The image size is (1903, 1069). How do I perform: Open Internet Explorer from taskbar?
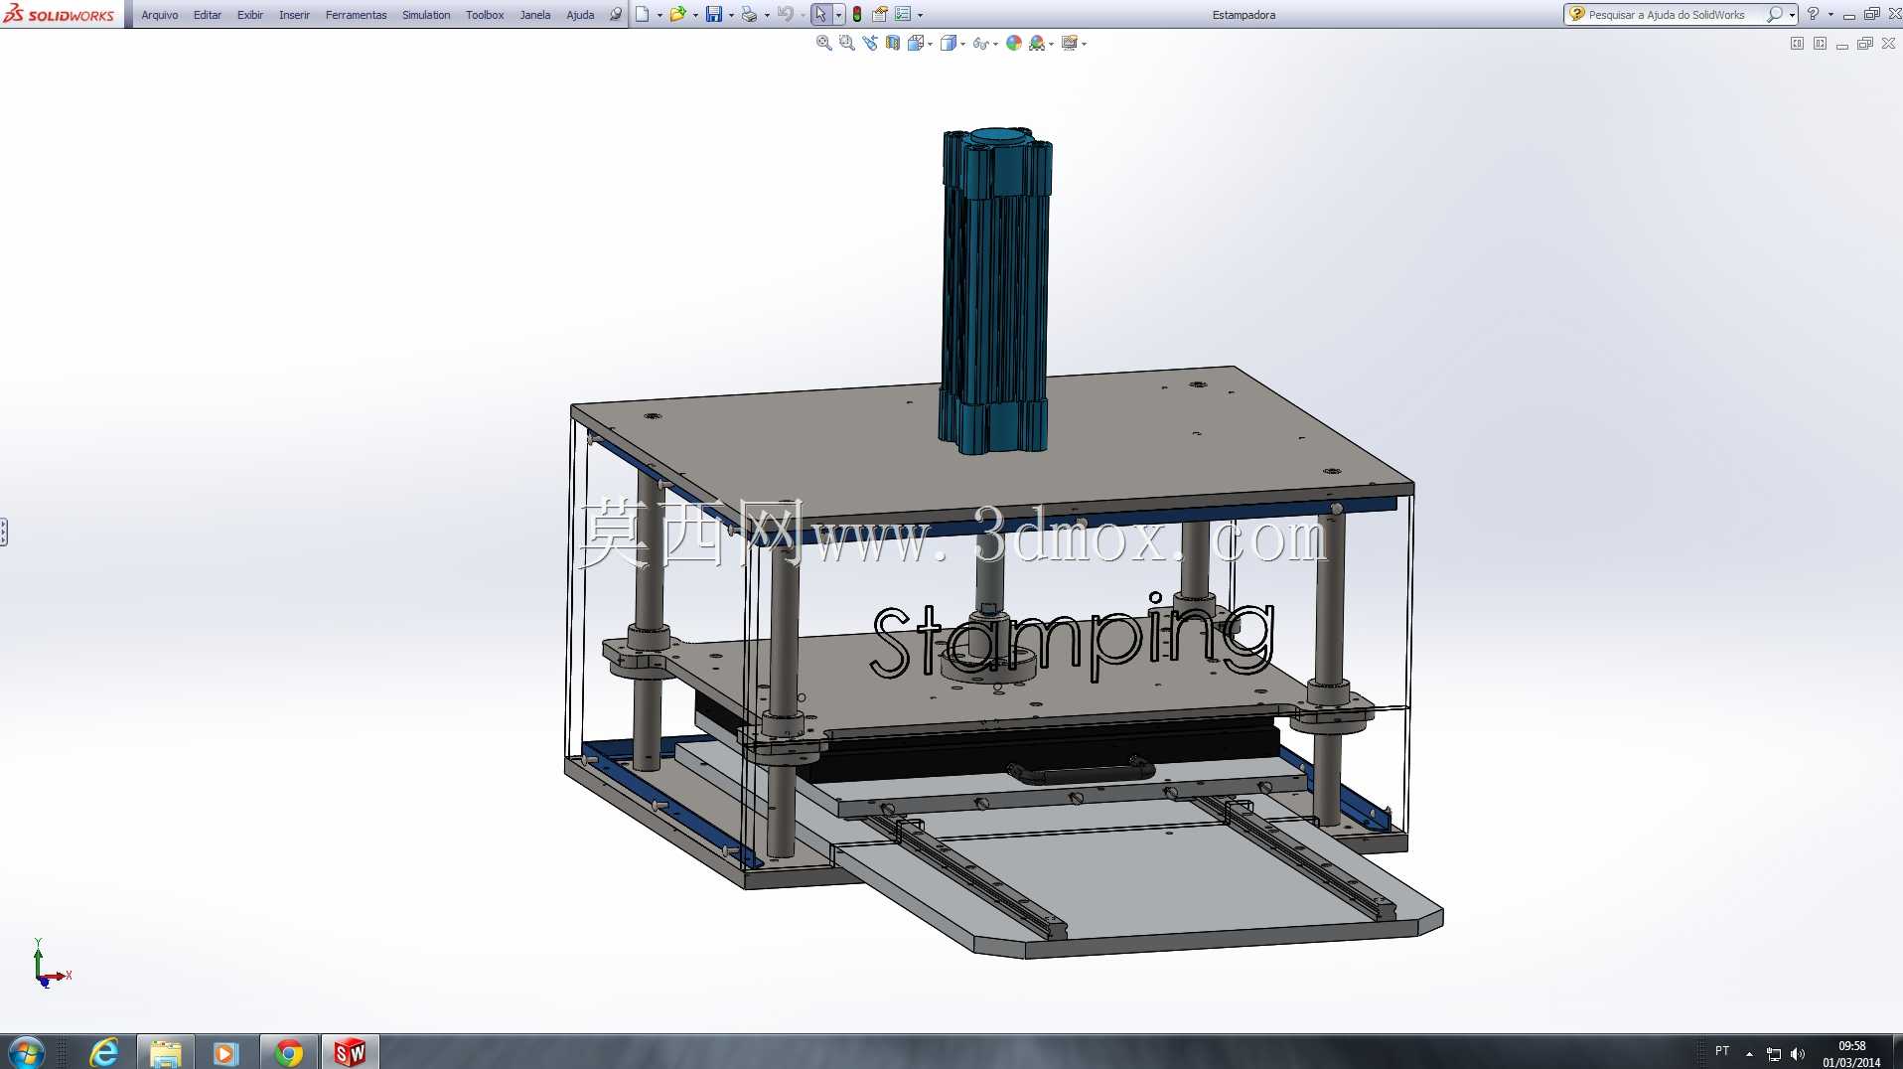point(104,1052)
